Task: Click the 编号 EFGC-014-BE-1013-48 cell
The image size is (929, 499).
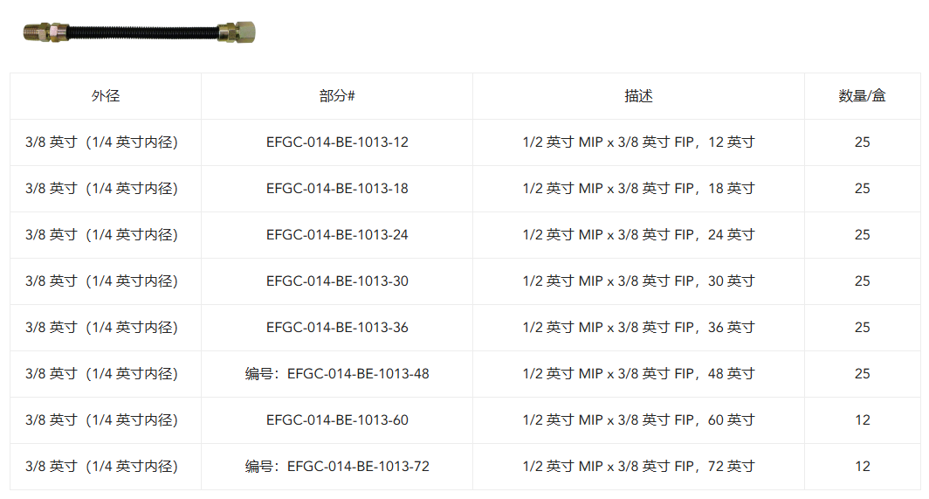Action: [x=337, y=374]
